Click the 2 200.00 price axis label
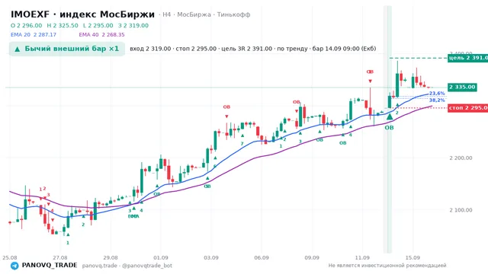 (461, 158)
